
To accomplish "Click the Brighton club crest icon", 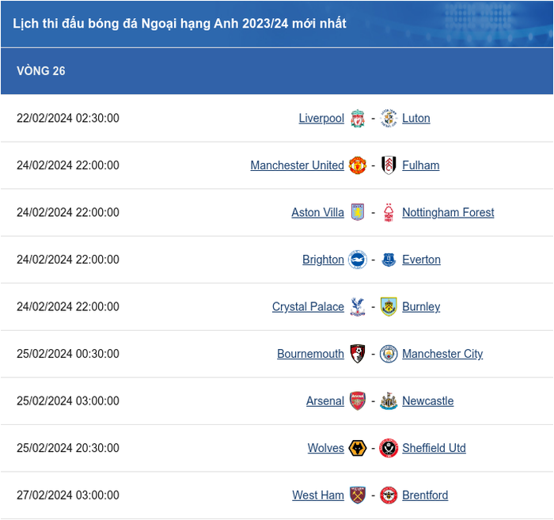I will click(358, 260).
